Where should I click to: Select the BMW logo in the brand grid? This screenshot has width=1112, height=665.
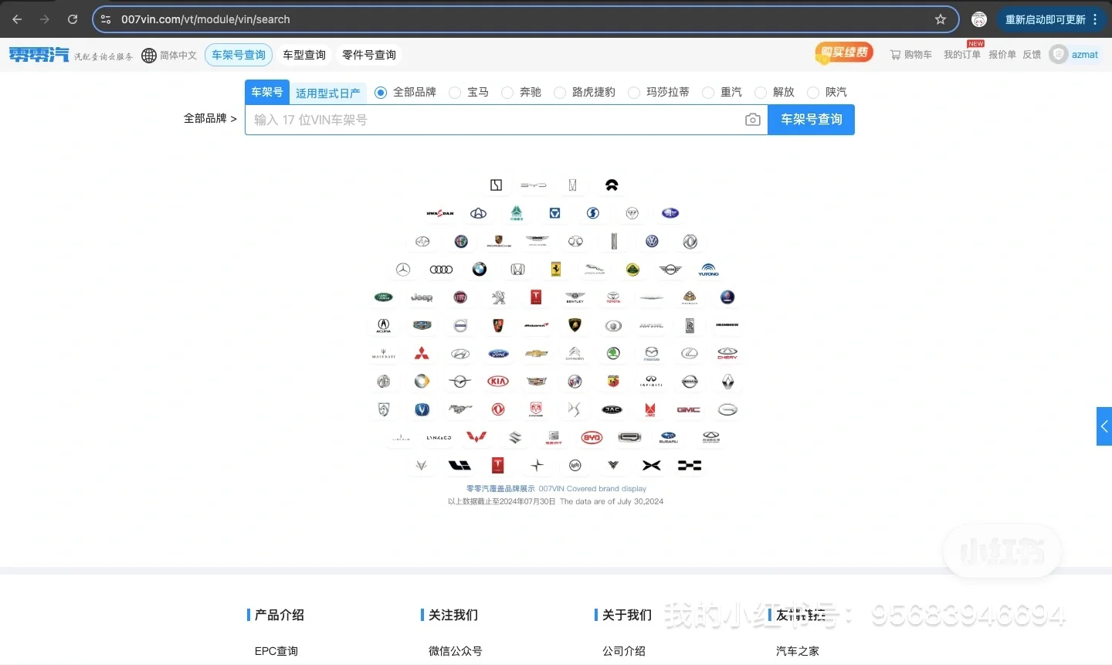click(x=479, y=269)
